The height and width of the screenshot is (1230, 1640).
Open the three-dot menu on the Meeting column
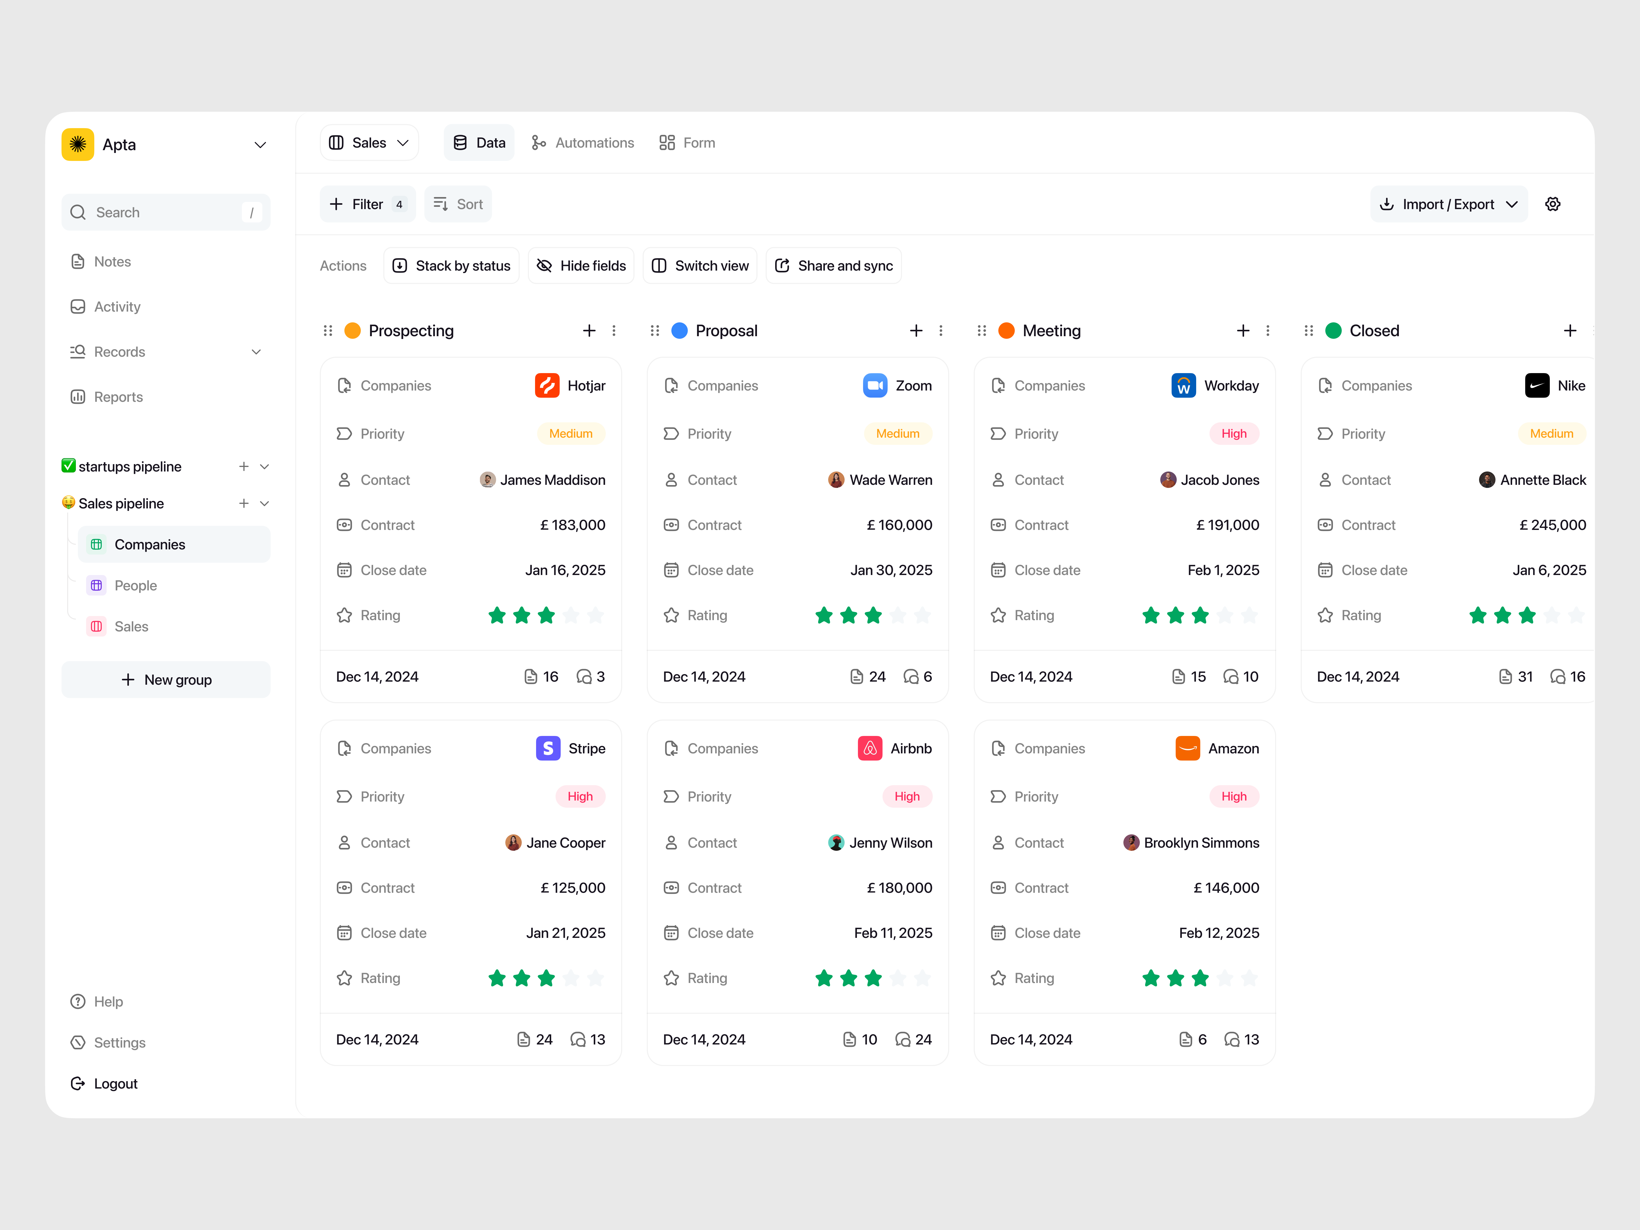1268,331
